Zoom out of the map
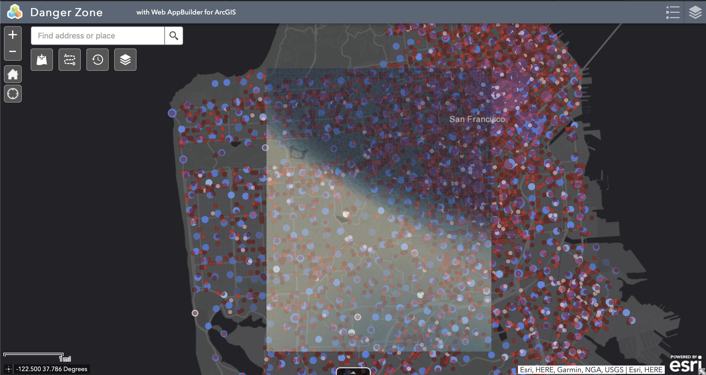 coord(13,52)
